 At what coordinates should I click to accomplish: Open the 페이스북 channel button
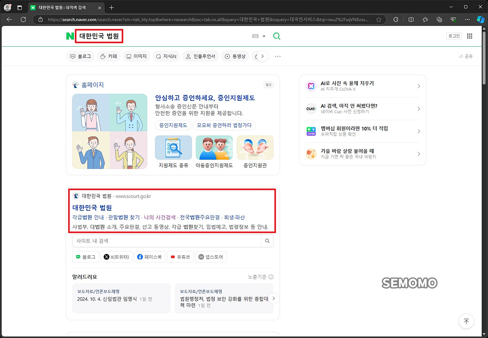point(150,257)
